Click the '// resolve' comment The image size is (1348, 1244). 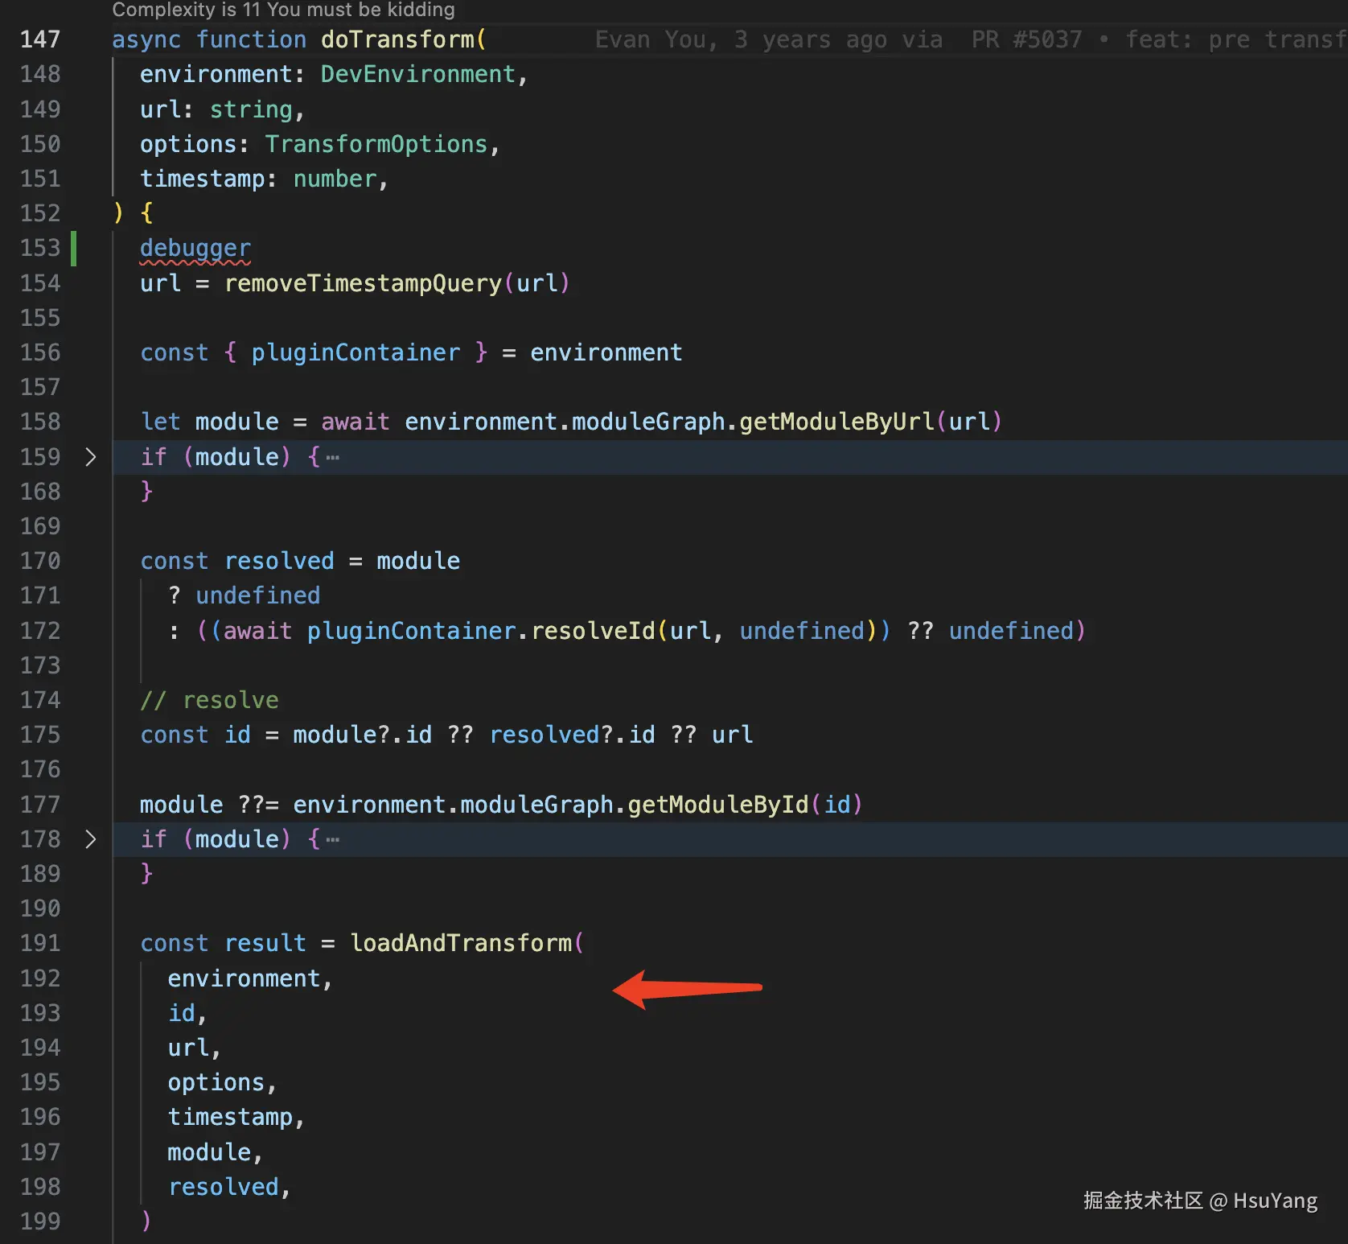[x=209, y=700]
